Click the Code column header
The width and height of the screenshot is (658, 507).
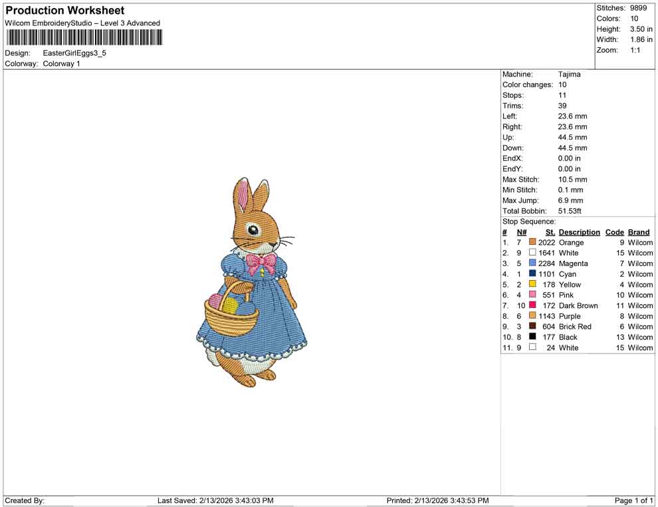(x=615, y=232)
